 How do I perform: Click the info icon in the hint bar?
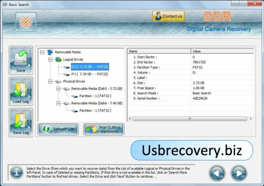click(x=17, y=173)
